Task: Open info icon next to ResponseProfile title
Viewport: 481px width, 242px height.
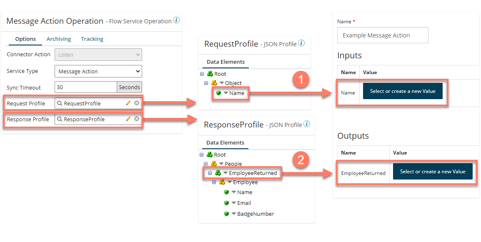Action: pos(306,124)
